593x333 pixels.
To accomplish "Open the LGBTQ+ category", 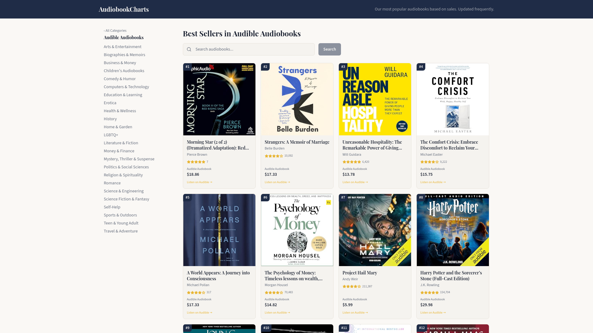I will 111,135.
